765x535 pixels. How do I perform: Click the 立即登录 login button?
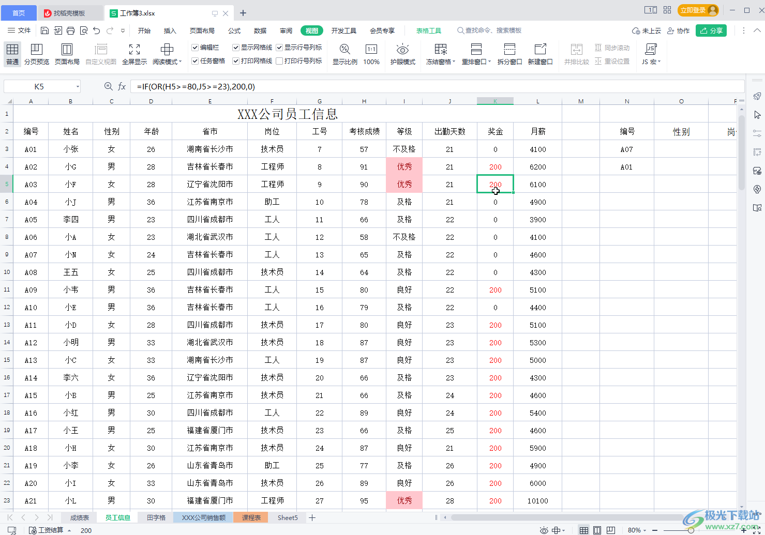(x=699, y=10)
